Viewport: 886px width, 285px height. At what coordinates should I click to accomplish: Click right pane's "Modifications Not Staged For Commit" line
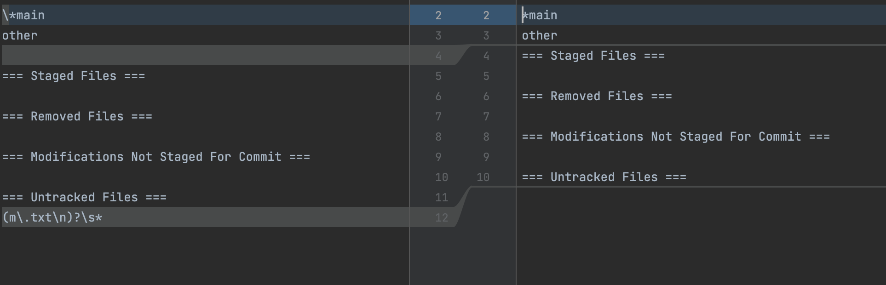tap(676, 137)
